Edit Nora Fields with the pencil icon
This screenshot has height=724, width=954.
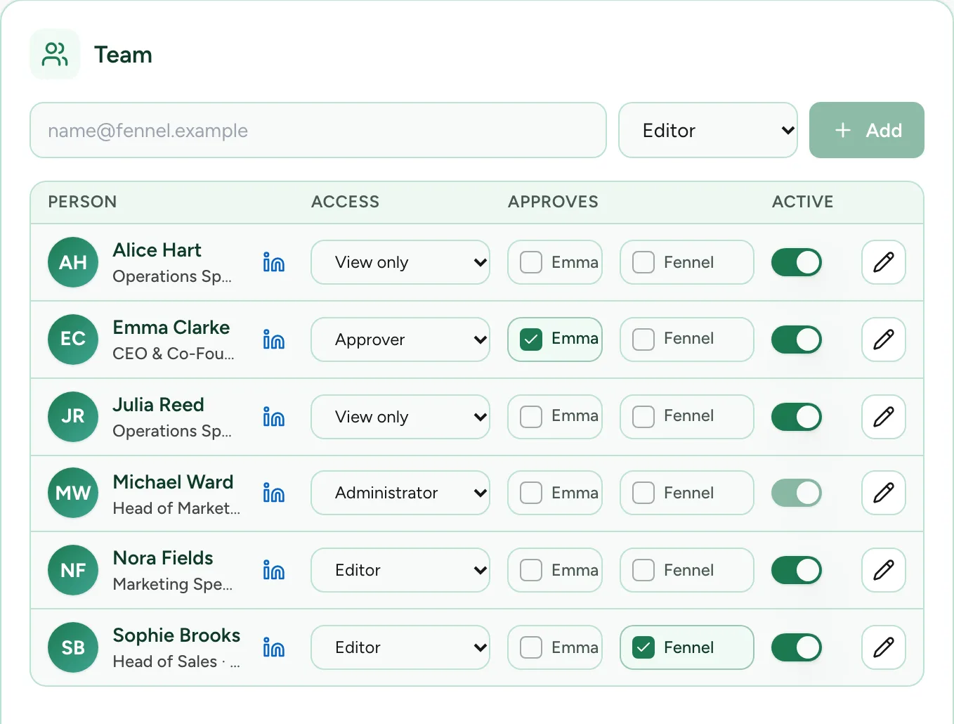884,570
